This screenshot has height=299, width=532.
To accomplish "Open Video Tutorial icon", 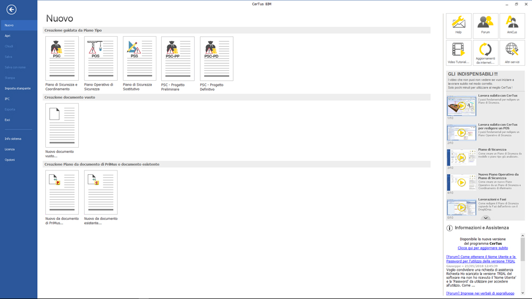I will tap(459, 53).
